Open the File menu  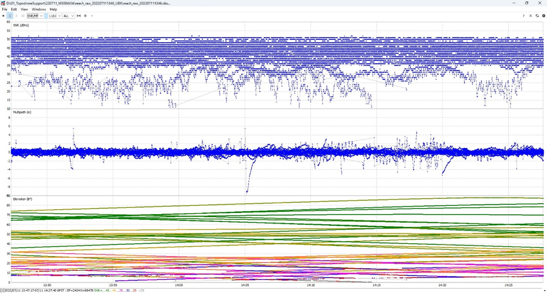pos(4,9)
